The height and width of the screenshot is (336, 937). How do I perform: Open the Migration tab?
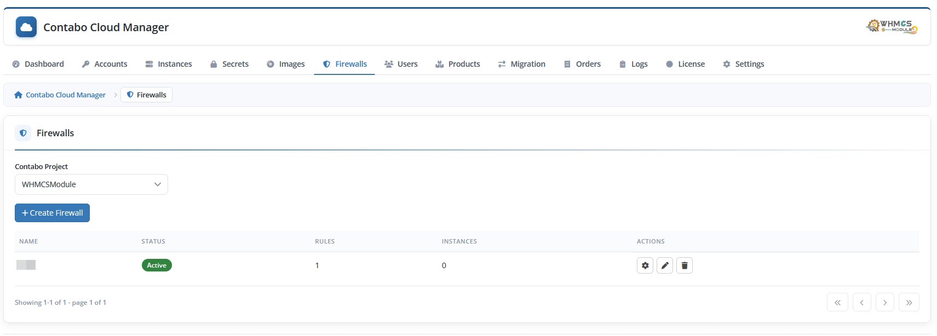pyautogui.click(x=522, y=64)
